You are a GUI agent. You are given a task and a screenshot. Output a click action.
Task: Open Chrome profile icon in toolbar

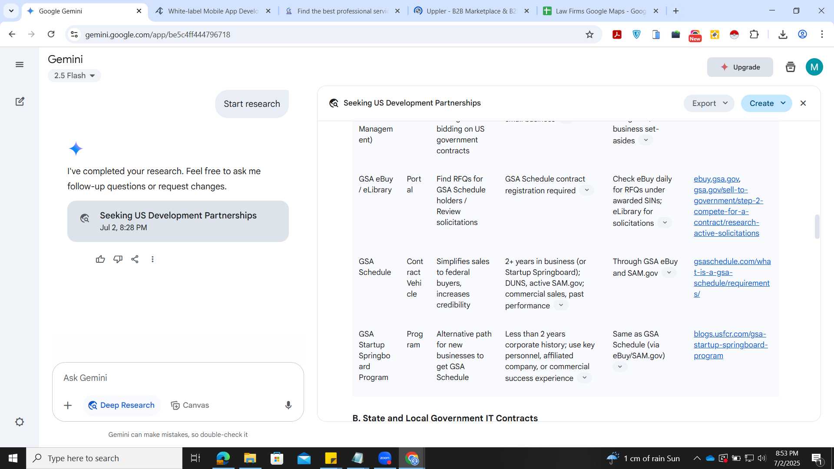802,34
